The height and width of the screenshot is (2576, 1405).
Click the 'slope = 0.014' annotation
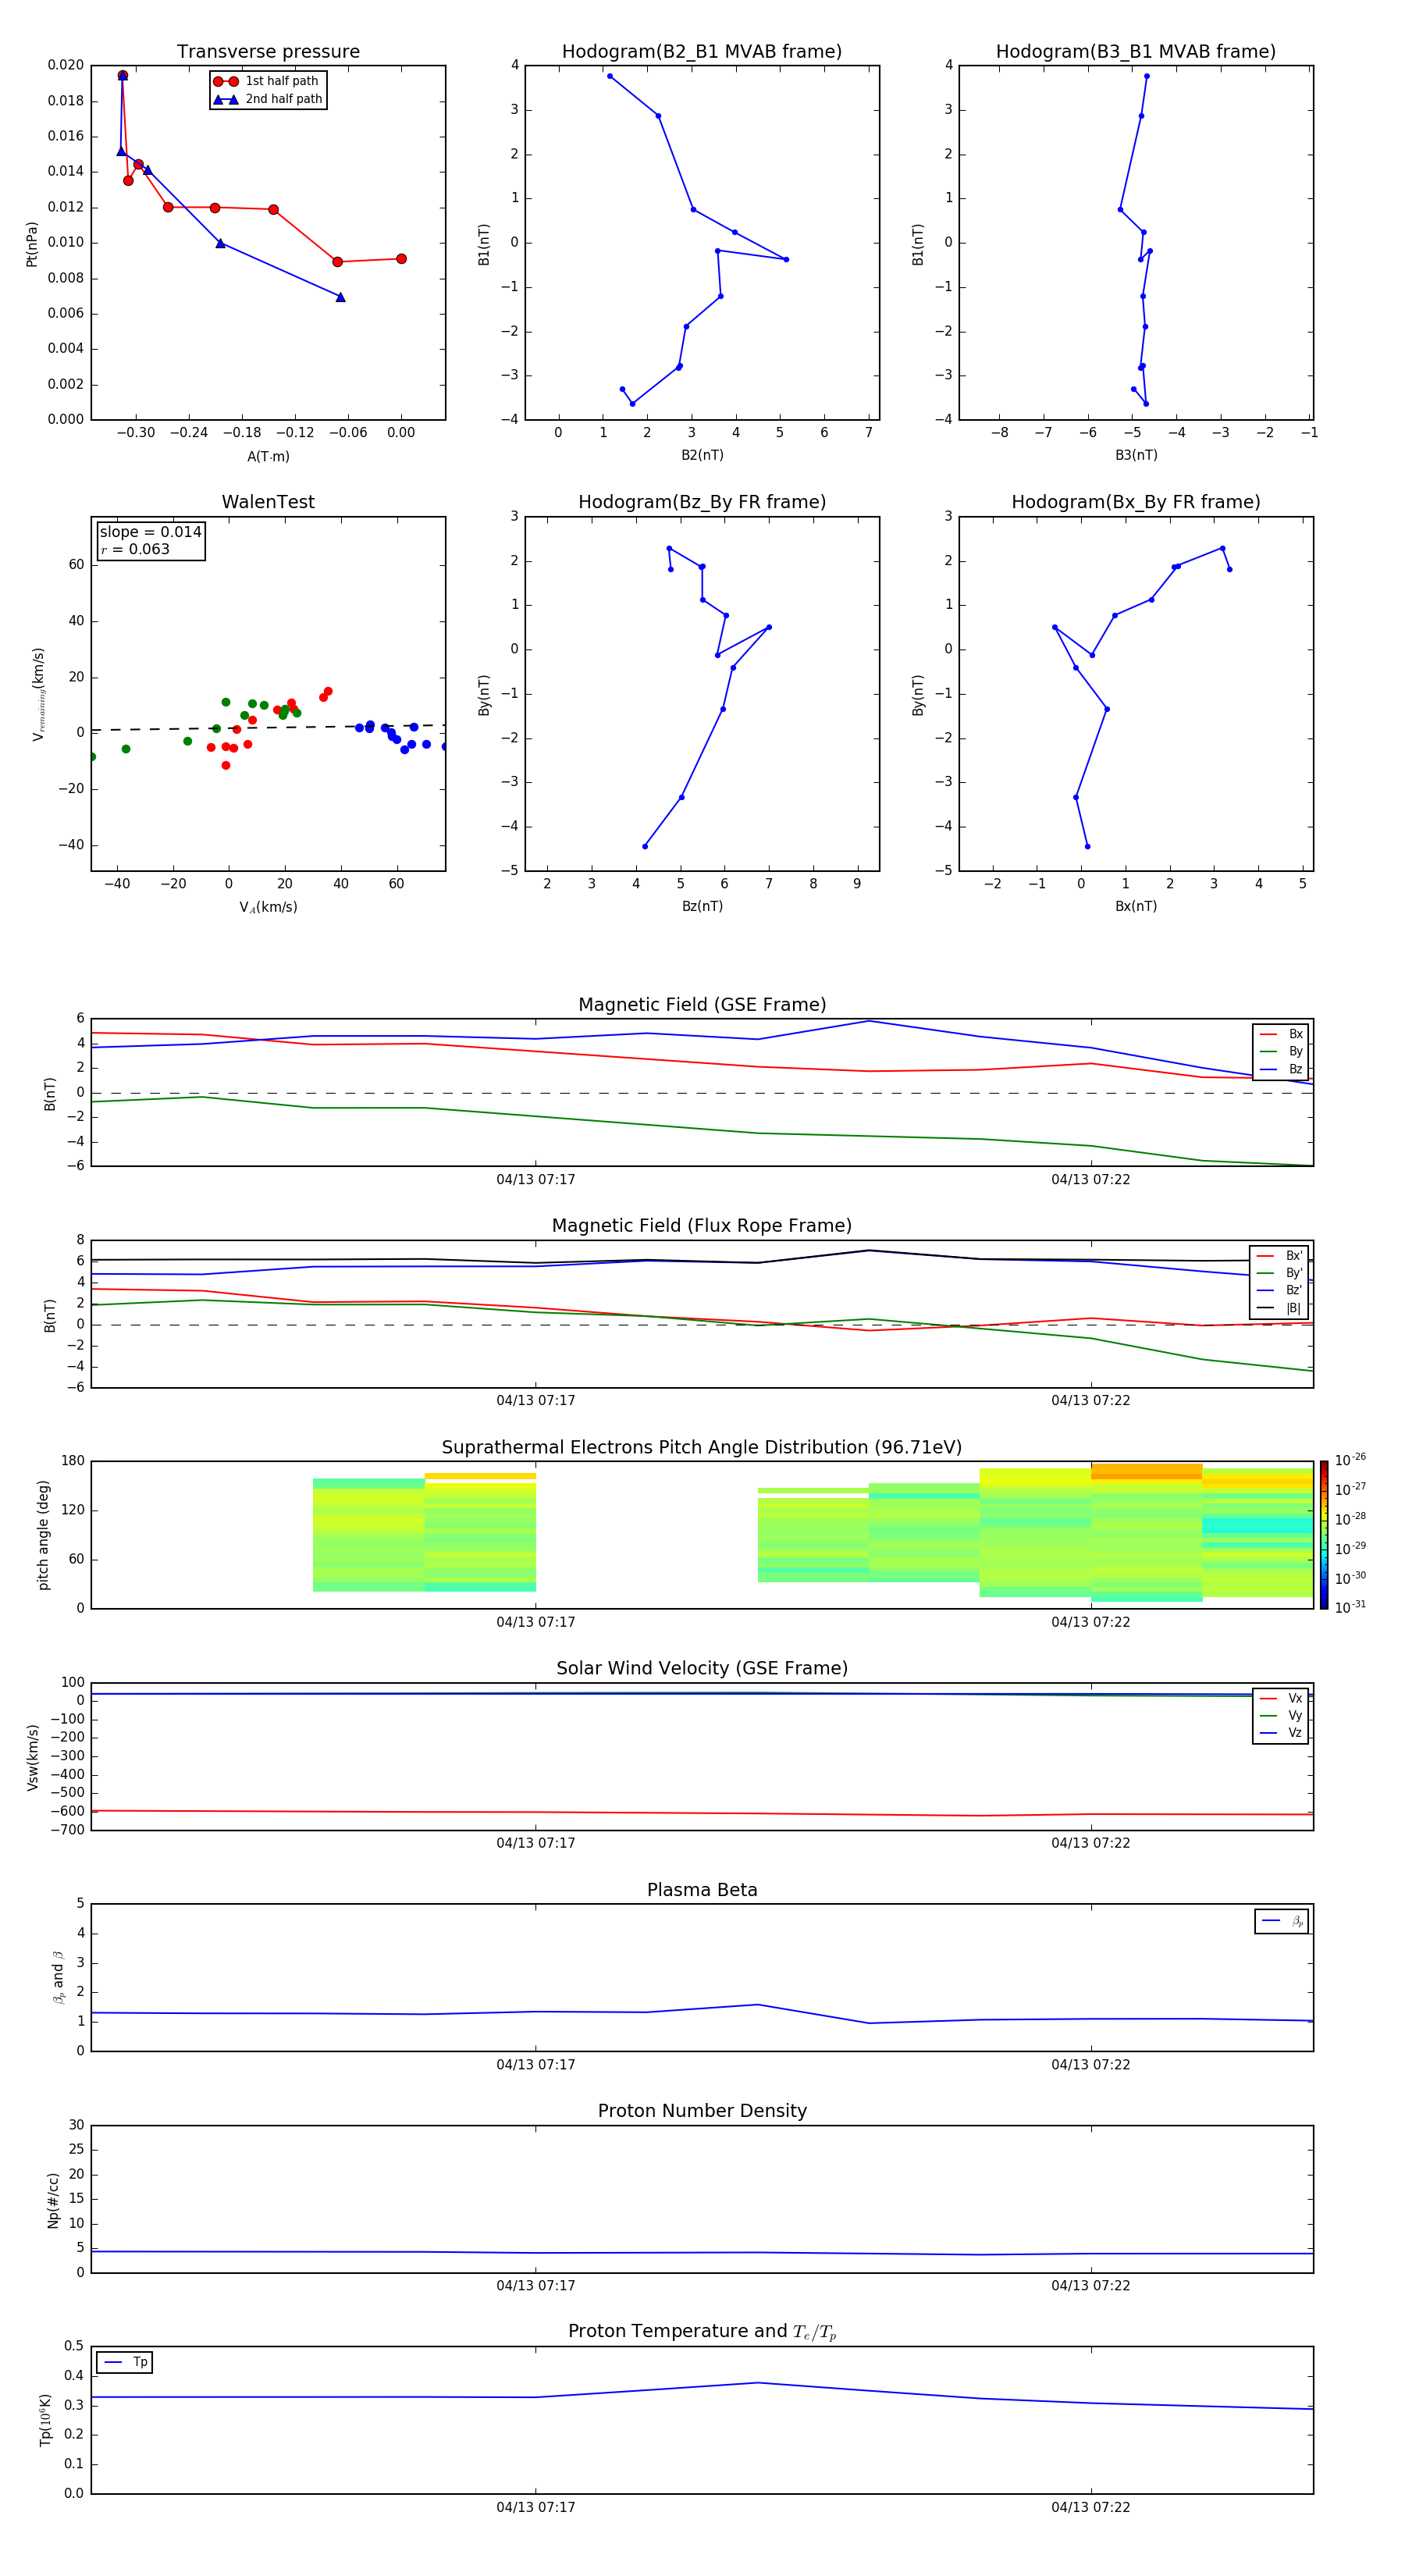[x=150, y=532]
